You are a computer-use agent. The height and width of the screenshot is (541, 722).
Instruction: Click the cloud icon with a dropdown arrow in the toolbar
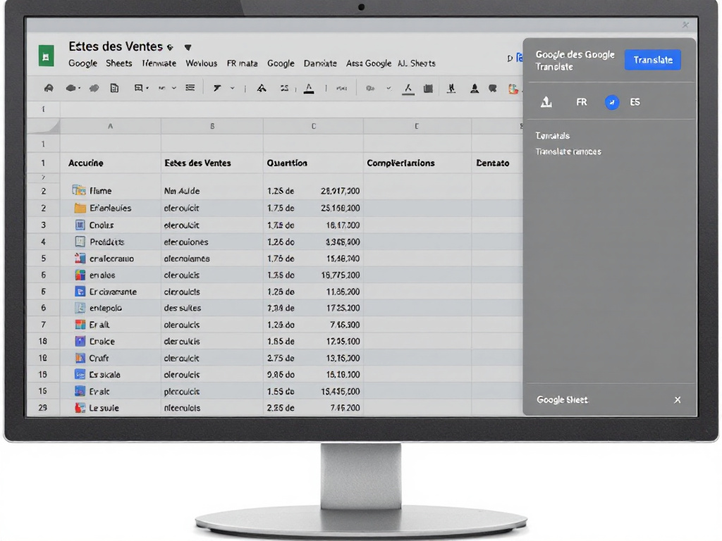[x=73, y=88]
